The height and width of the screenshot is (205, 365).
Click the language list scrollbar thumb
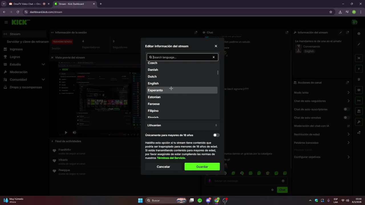(x=218, y=73)
